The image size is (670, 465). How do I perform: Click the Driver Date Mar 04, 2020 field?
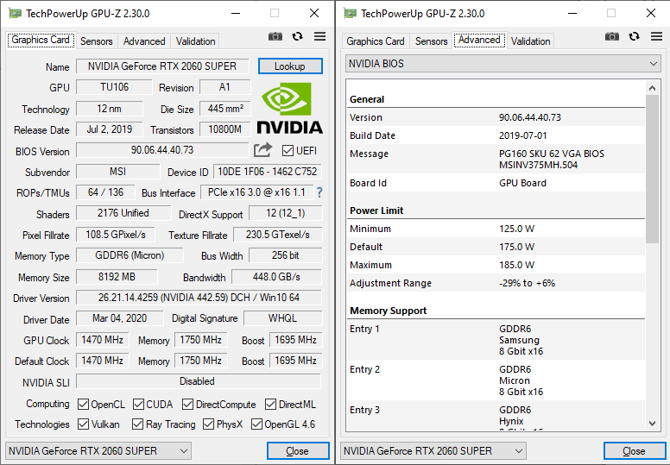120,318
